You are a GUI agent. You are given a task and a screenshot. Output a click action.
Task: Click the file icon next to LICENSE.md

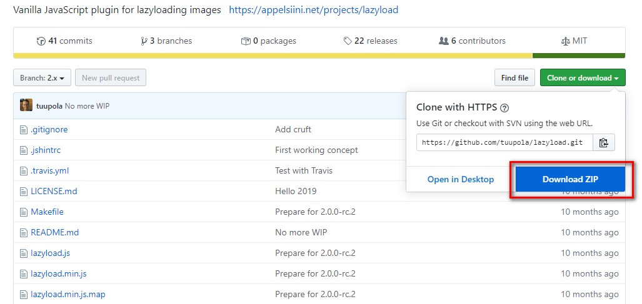[24, 191]
